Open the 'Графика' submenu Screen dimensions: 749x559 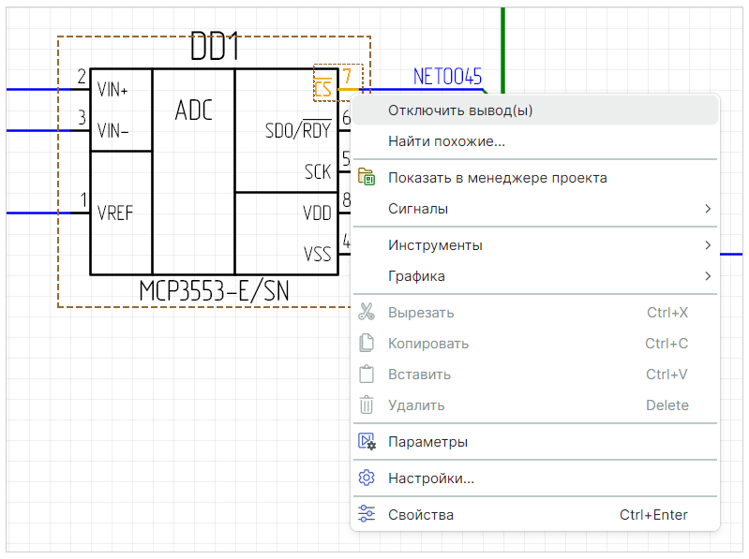click(x=535, y=276)
